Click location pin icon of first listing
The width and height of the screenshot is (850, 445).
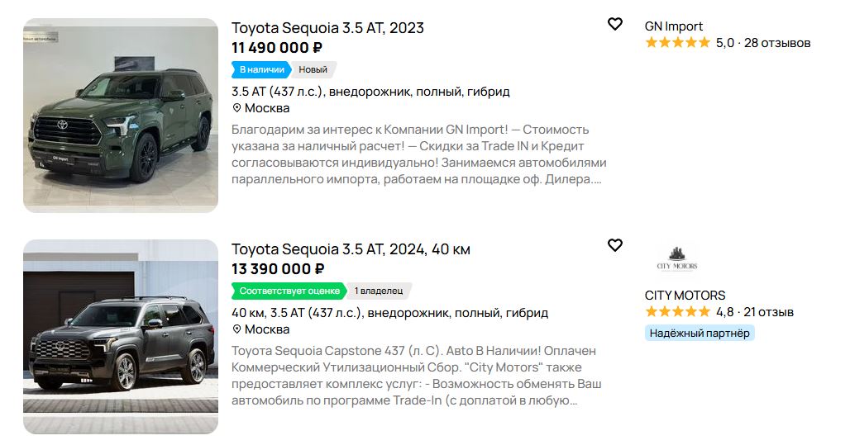click(236, 108)
